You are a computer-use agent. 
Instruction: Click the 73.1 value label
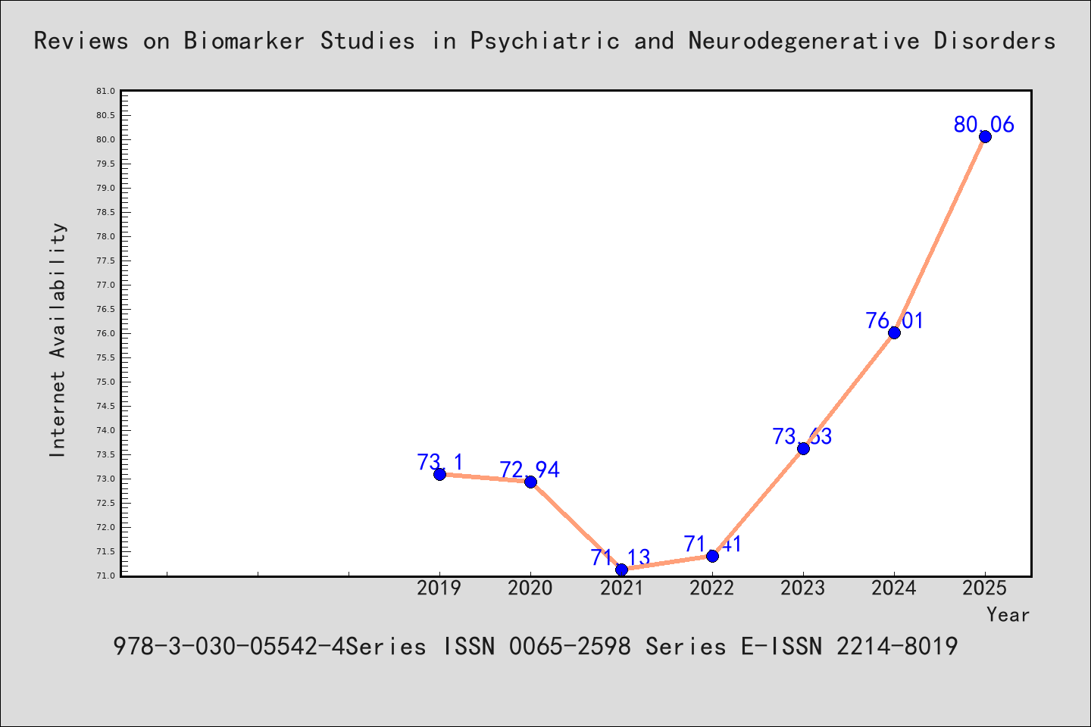(440, 462)
